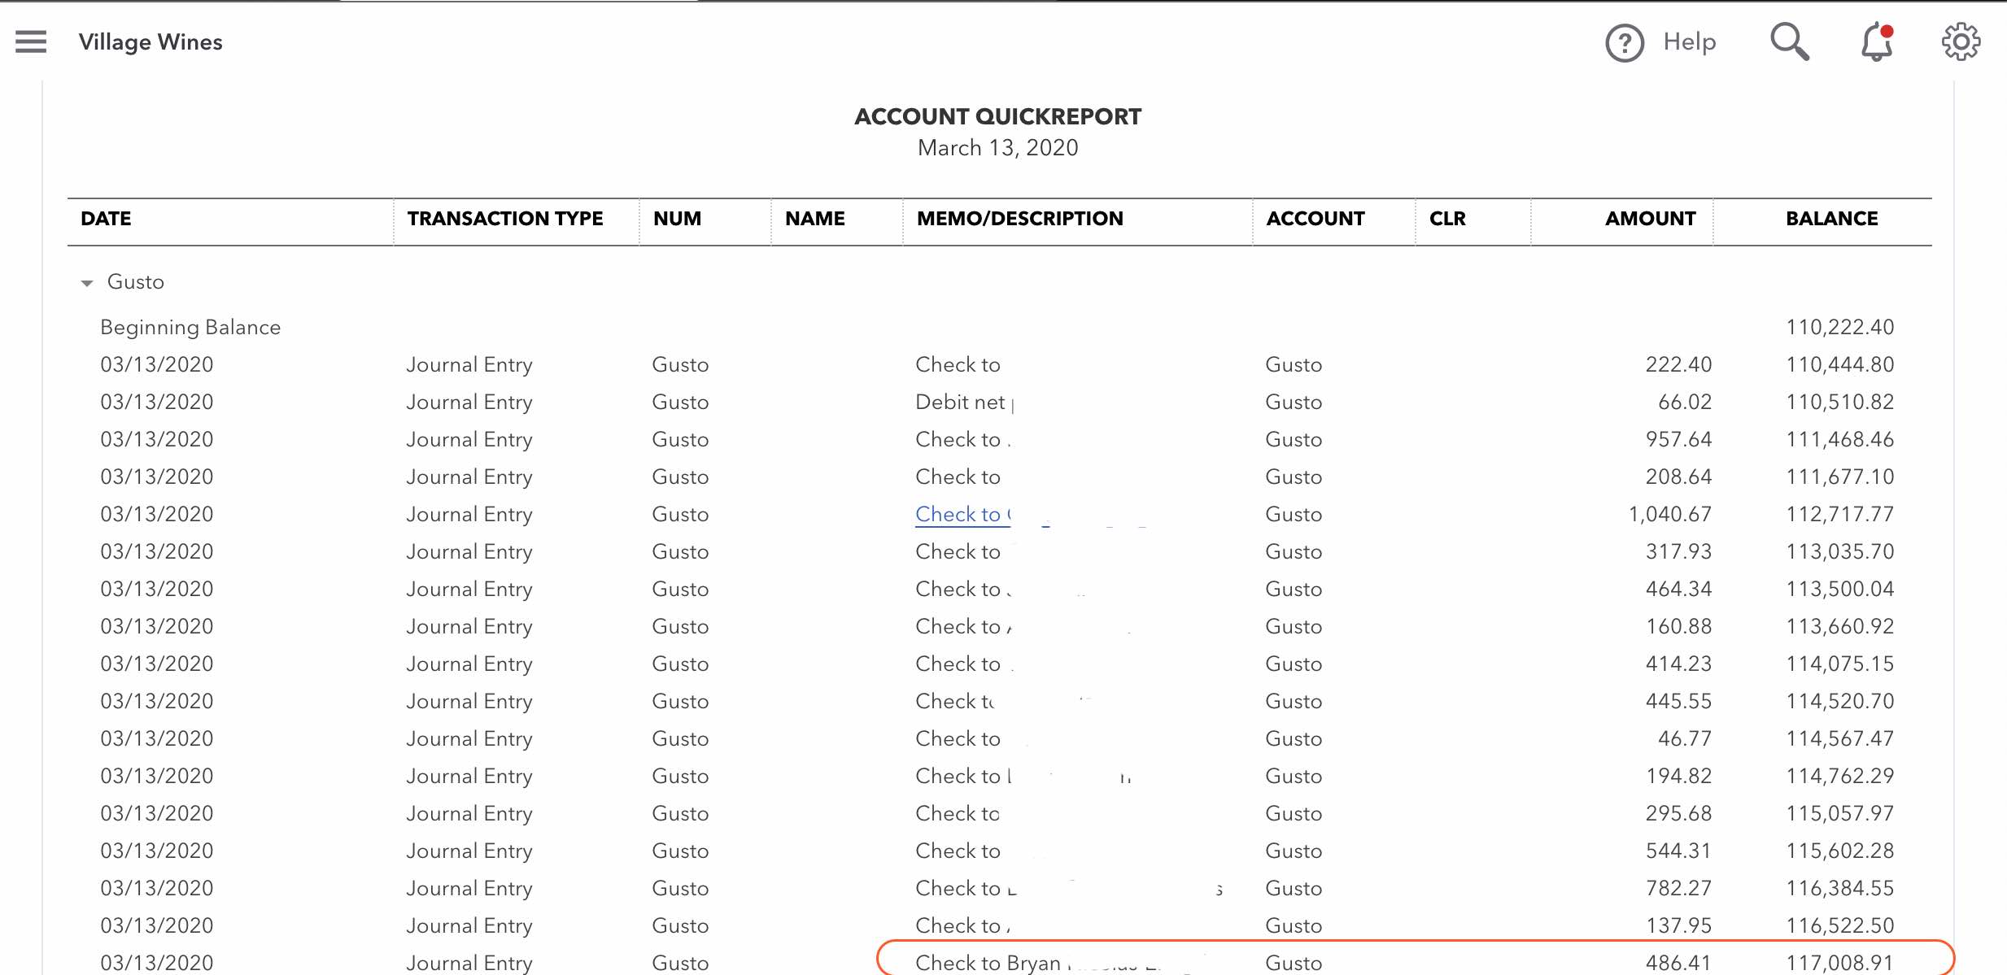
Task: Click the TRANSACTION TYPE column header
Action: 506,219
